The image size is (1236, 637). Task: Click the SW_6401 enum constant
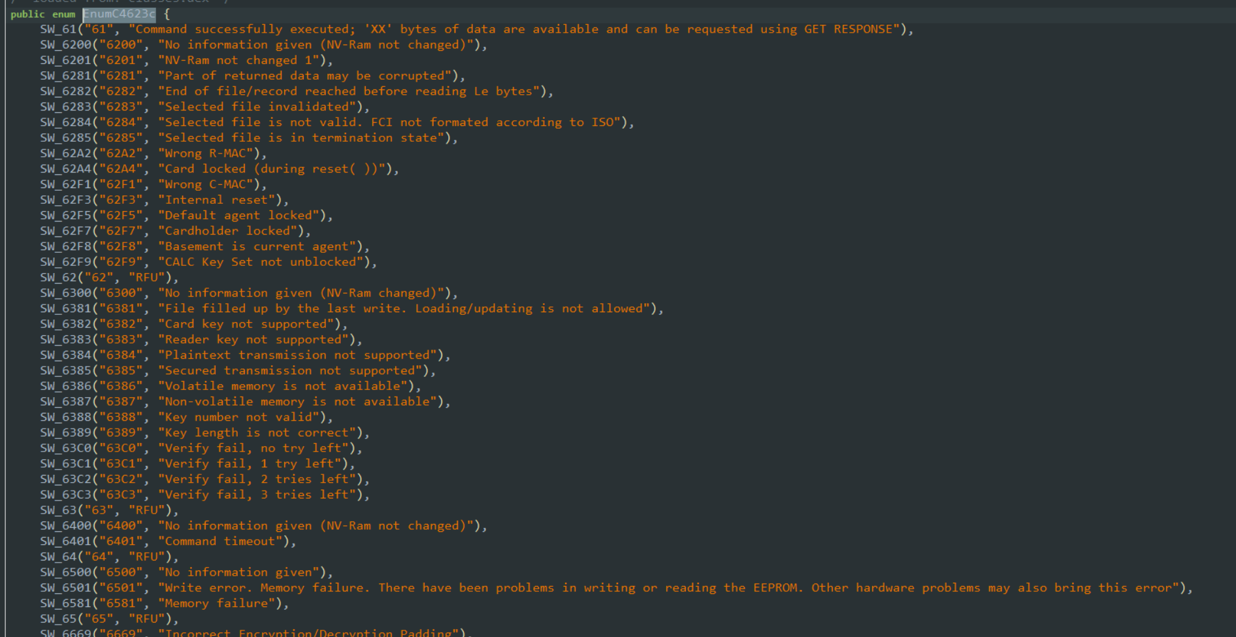[x=65, y=542]
